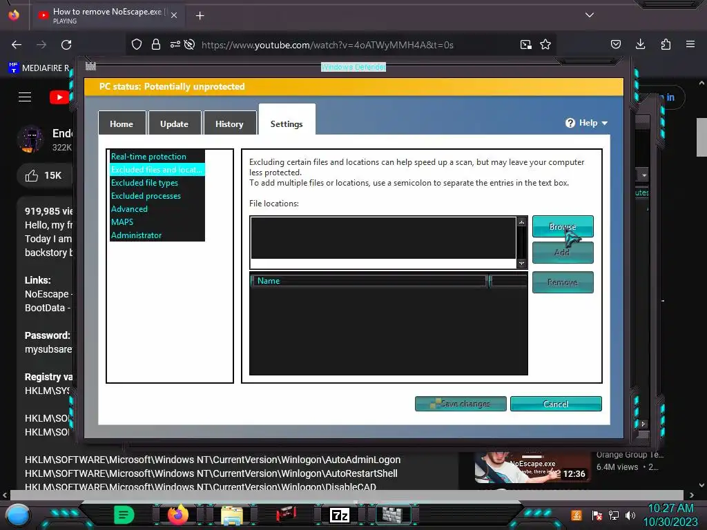Click the autoplay blocked icon
The height and width of the screenshot is (530, 707).
(190, 44)
